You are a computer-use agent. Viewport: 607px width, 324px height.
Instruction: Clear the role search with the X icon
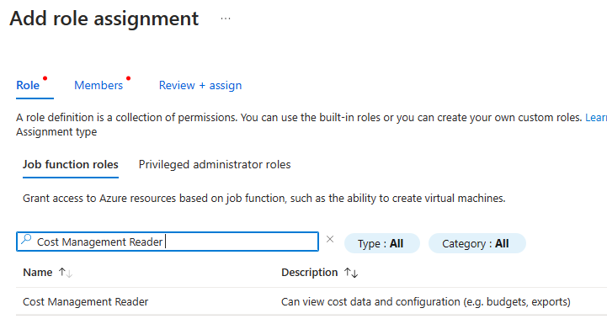(x=330, y=239)
